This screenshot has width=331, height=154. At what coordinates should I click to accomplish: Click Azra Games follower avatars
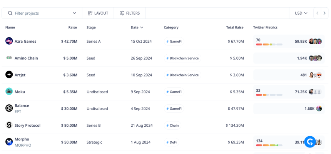click(x=315, y=42)
